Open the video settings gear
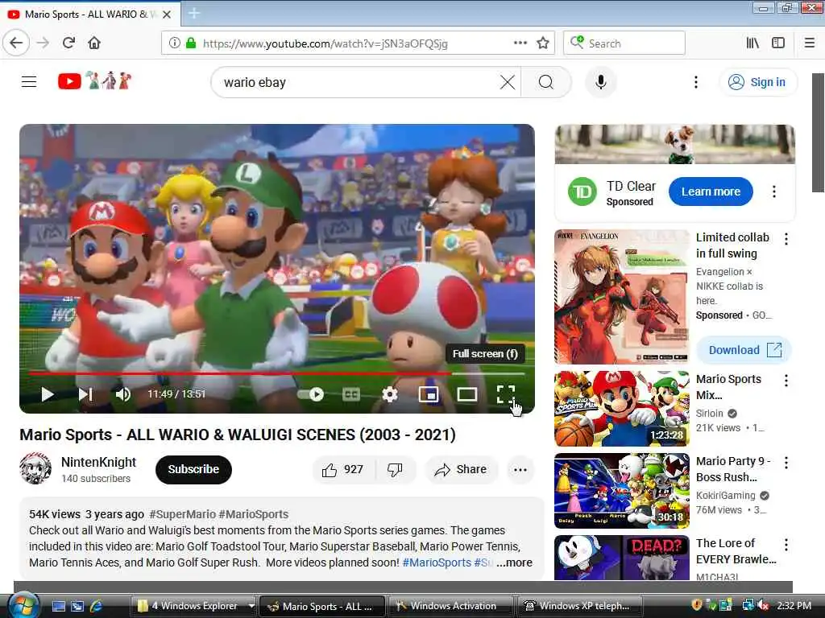Image resolution: width=825 pixels, height=618 pixels. pyautogui.click(x=389, y=394)
